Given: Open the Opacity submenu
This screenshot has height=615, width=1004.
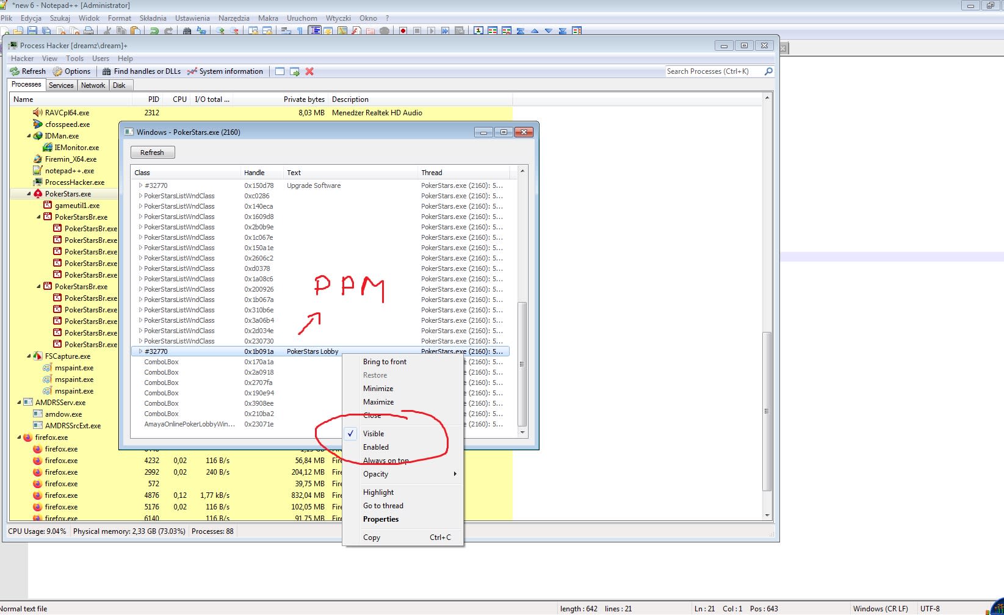Looking at the screenshot, I should coord(403,474).
